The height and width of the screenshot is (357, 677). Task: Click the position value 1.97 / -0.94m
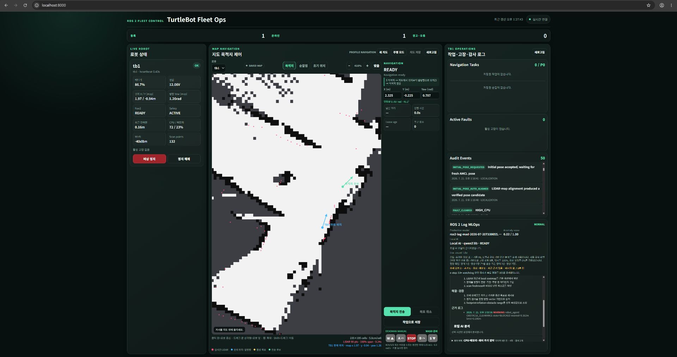tap(145, 99)
